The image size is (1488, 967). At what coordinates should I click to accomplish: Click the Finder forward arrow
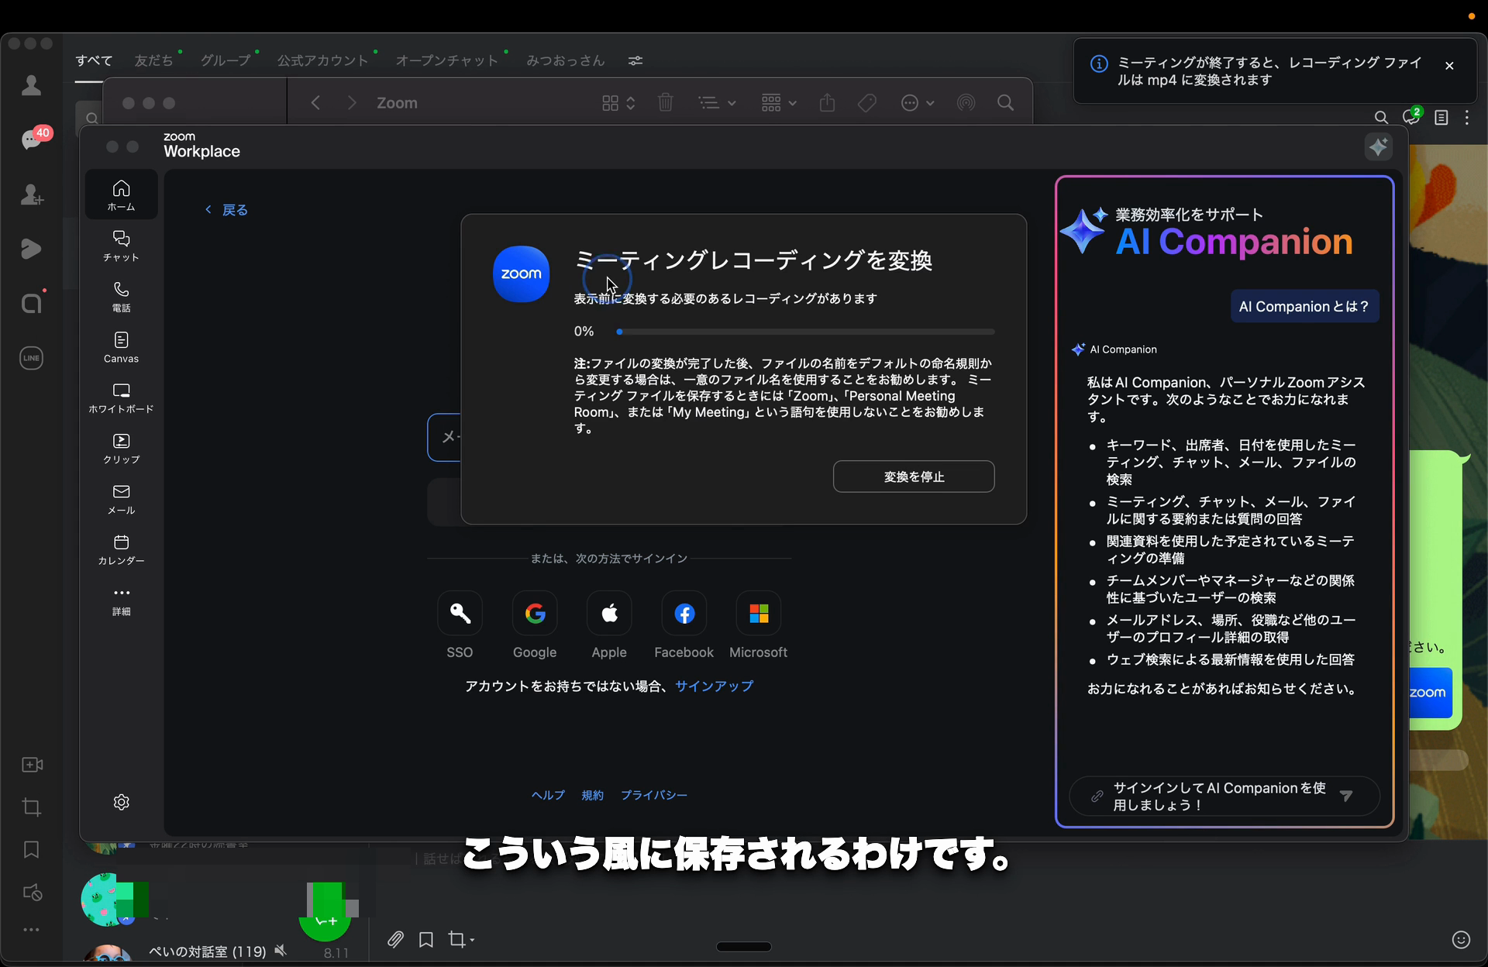tap(352, 103)
